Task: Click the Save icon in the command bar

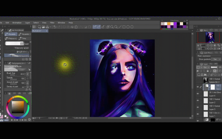Action: coord(47,27)
